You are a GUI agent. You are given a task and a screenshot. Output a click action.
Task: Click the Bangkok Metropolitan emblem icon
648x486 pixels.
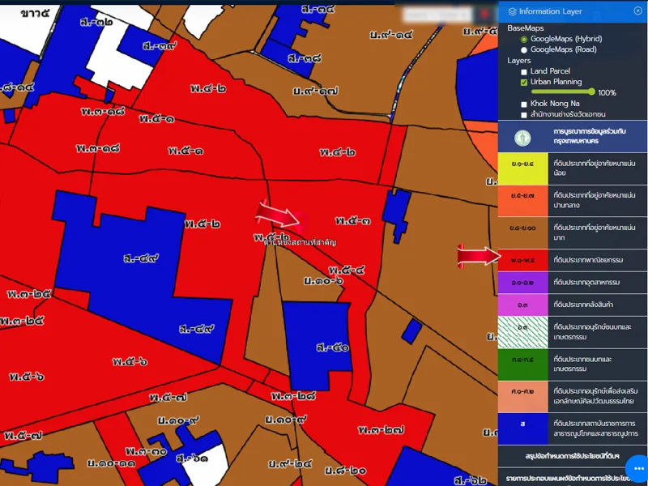pyautogui.click(x=523, y=135)
